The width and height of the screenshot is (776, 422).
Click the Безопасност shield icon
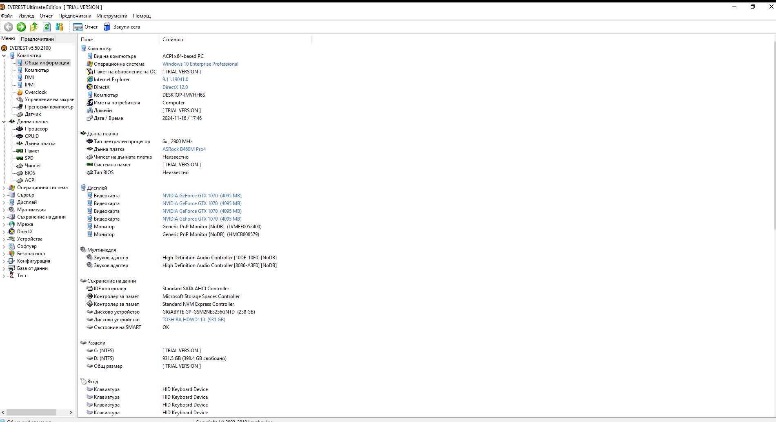point(12,254)
